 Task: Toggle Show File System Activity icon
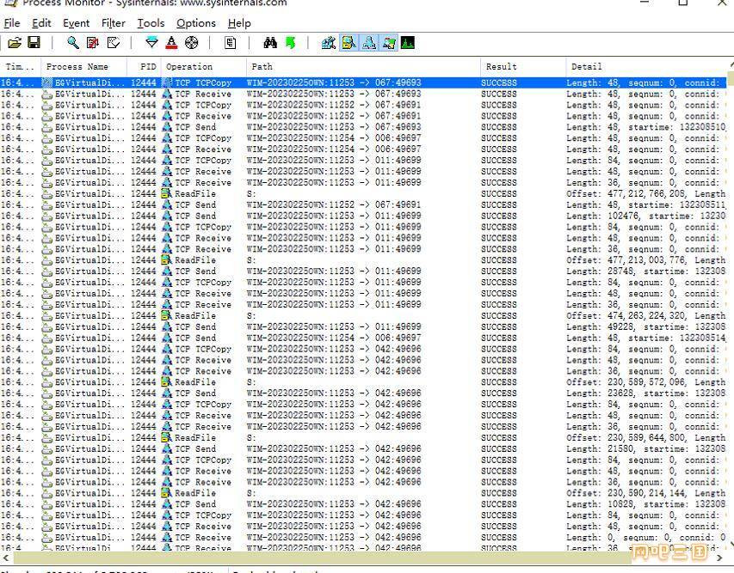(x=348, y=43)
